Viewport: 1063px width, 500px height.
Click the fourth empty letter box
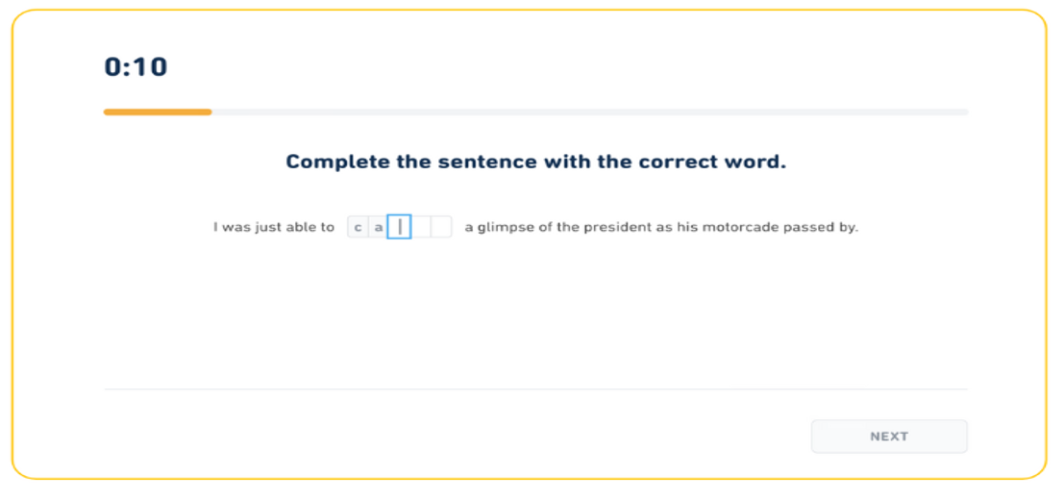pyautogui.click(x=420, y=228)
